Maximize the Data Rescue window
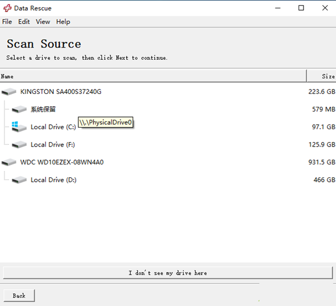336x306 pixels. pyautogui.click(x=301, y=8)
